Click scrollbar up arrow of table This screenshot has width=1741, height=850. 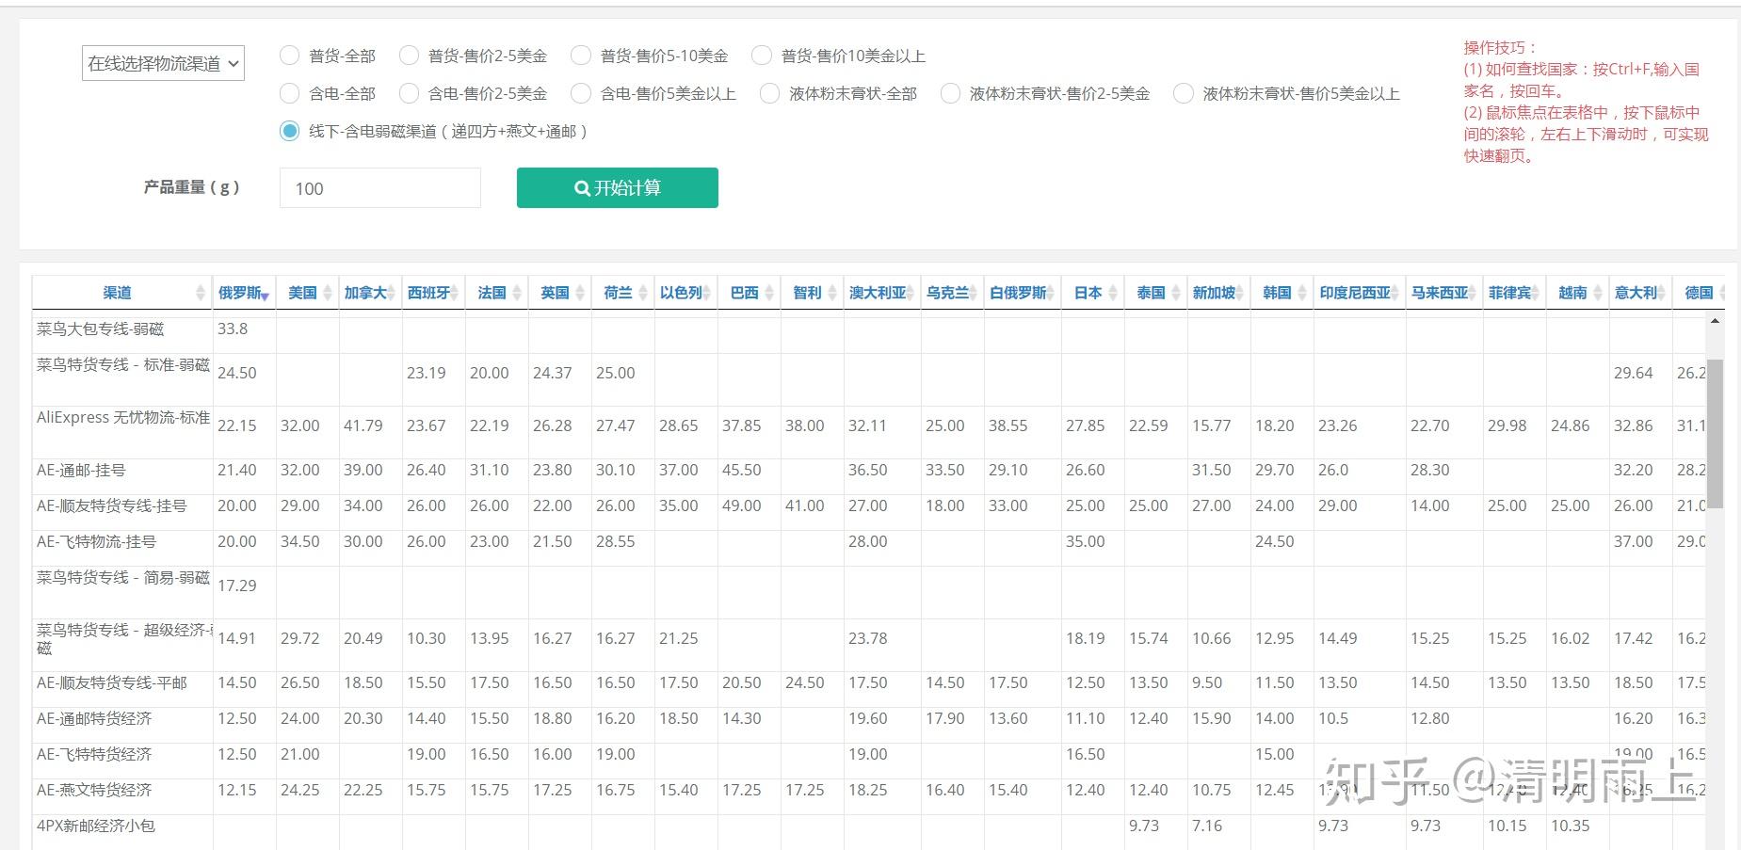pyautogui.click(x=1715, y=321)
